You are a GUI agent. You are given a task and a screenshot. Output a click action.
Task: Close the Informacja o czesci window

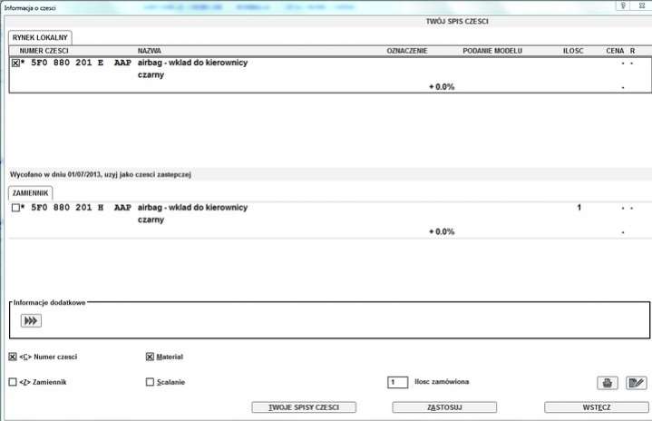pyautogui.click(x=642, y=5)
